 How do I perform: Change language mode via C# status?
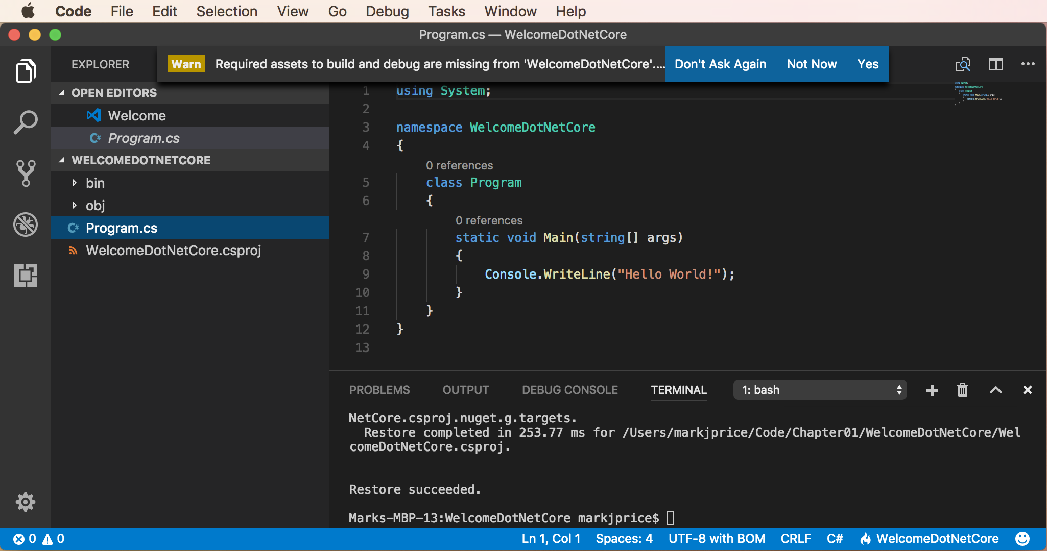tap(835, 539)
